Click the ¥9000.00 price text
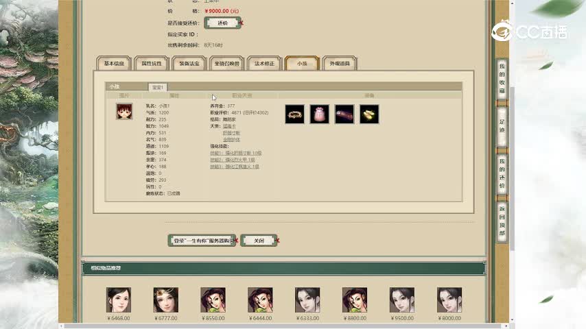Viewport: 586px width, 329px height. click(222, 11)
